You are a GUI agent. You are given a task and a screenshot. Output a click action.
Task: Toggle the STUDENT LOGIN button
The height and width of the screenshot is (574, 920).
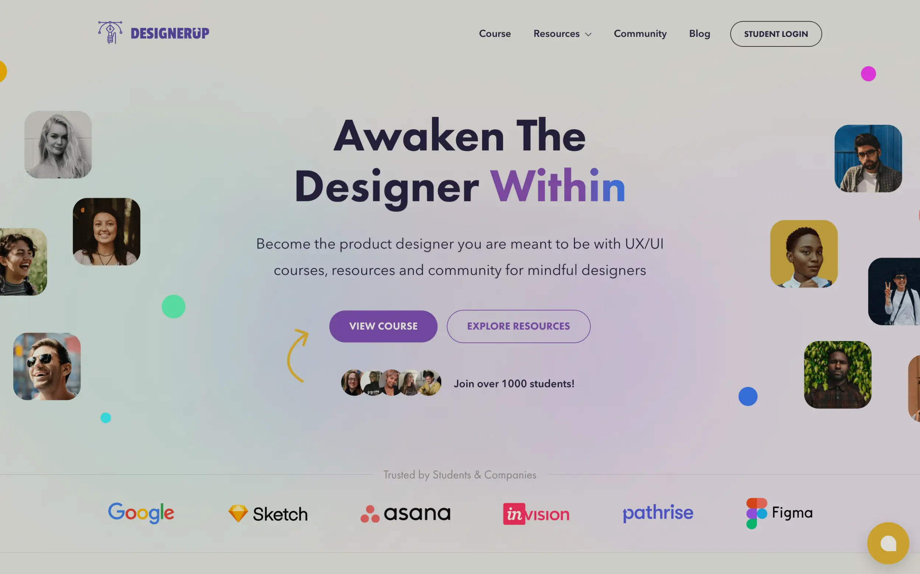(776, 34)
